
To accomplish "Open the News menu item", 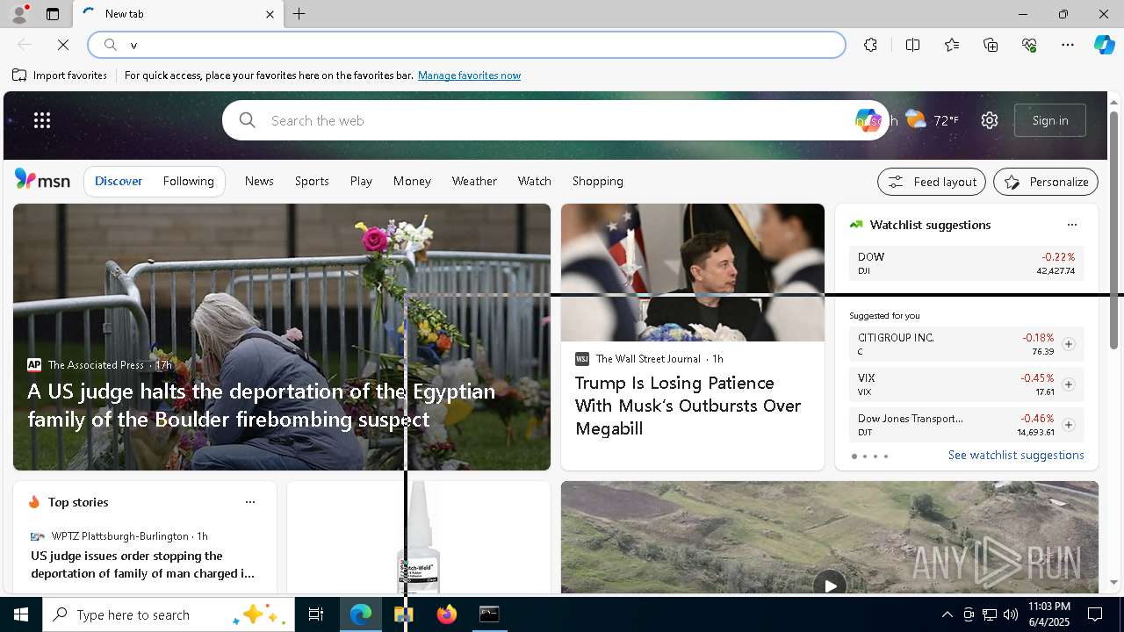I will 259,181.
